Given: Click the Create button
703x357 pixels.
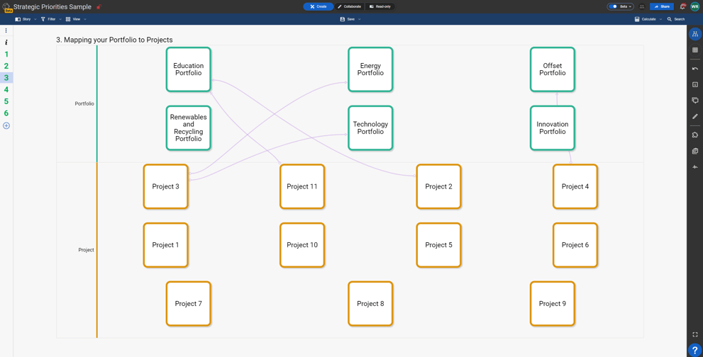Looking at the screenshot, I should point(319,6).
